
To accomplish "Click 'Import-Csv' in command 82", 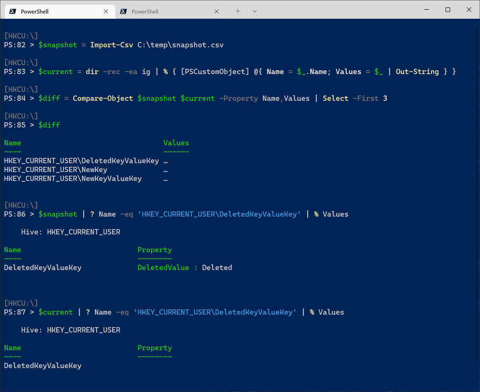I will pyautogui.click(x=112, y=45).
